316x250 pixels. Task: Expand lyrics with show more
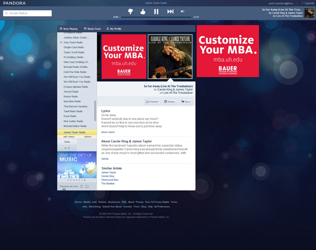(x=108, y=132)
